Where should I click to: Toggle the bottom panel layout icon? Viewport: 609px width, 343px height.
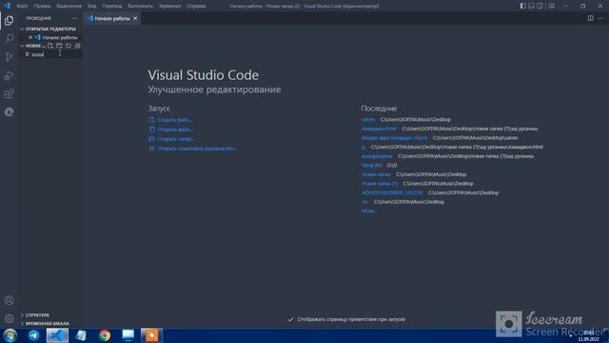tap(531, 6)
